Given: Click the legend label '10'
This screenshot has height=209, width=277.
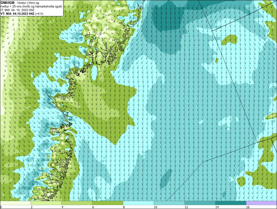Looking at the screenshot, I should (x=155, y=207).
